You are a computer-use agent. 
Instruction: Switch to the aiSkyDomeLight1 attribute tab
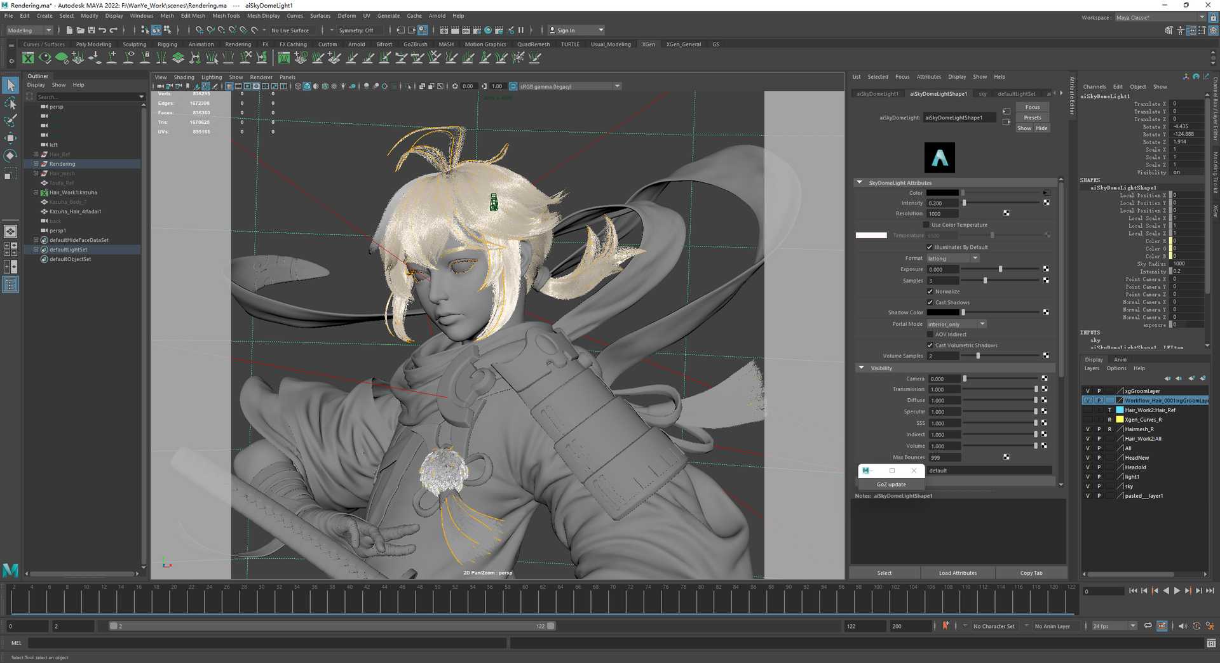coord(878,94)
